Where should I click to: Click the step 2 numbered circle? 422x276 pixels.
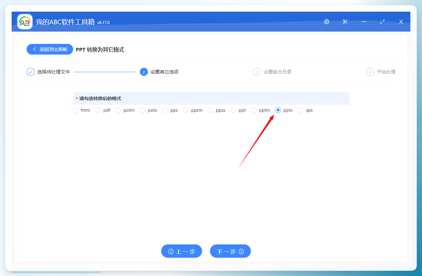point(144,72)
